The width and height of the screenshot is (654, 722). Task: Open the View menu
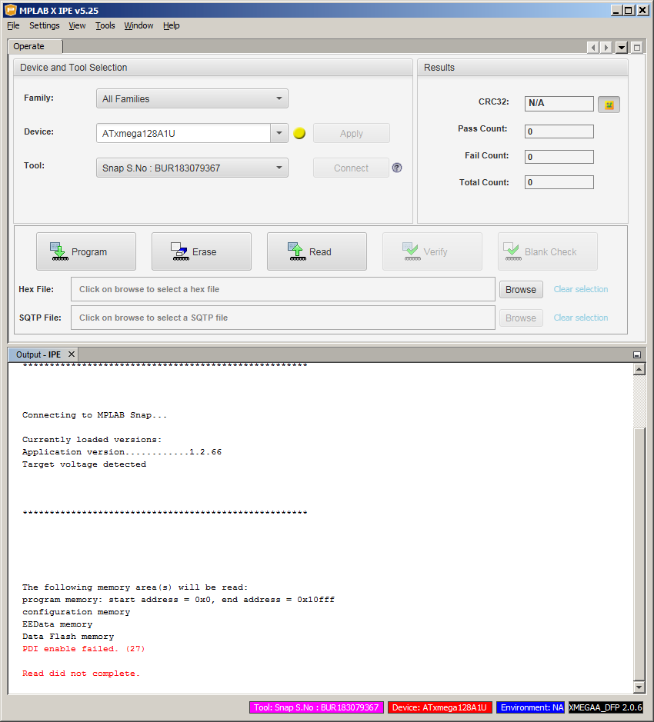pyautogui.click(x=77, y=26)
